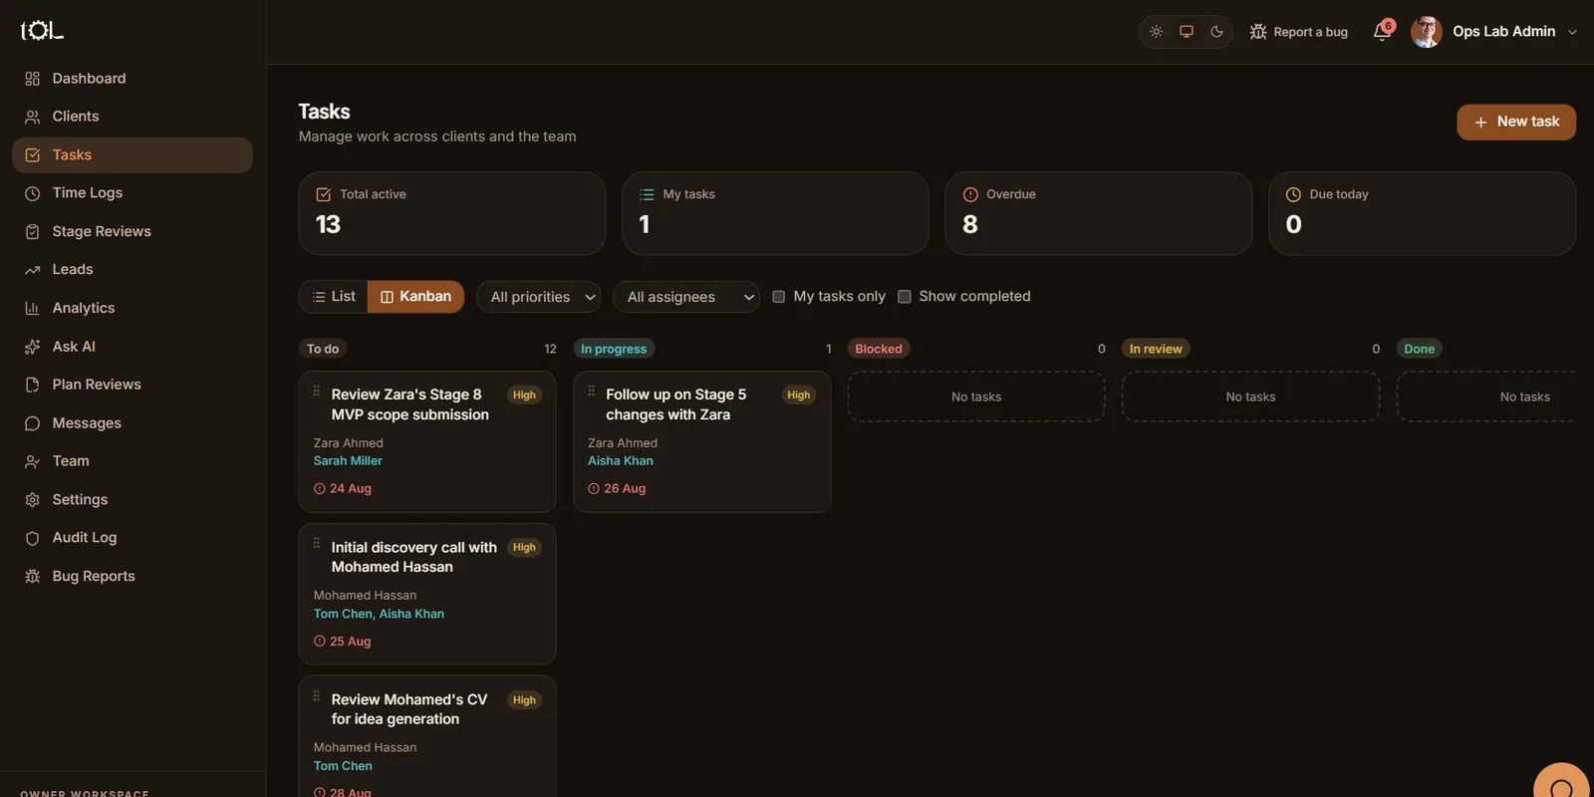Select the Kanban view tab
1594x797 pixels.
[x=415, y=297]
